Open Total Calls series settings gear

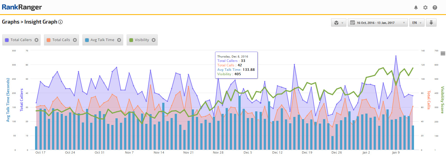click(75, 40)
